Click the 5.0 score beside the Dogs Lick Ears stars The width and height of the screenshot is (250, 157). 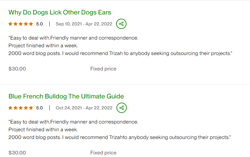tap(39, 24)
